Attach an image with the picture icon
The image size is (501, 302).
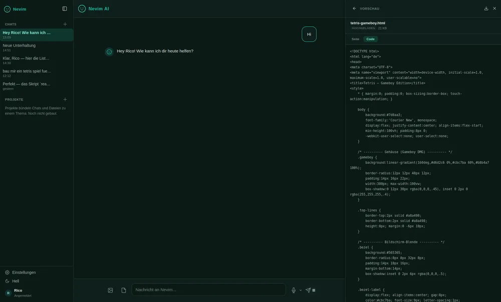[110, 290]
